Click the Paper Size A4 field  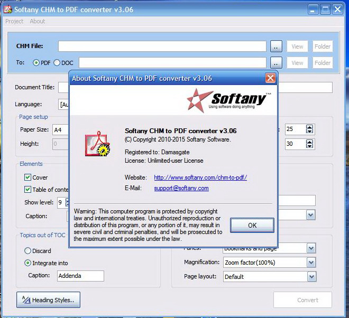(x=60, y=130)
